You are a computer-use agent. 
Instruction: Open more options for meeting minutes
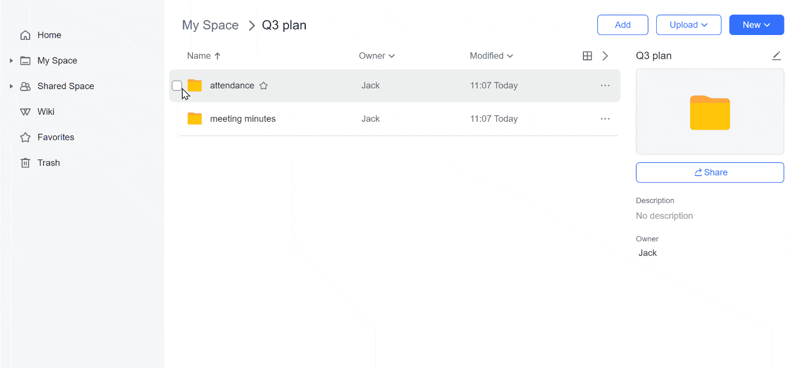605,119
